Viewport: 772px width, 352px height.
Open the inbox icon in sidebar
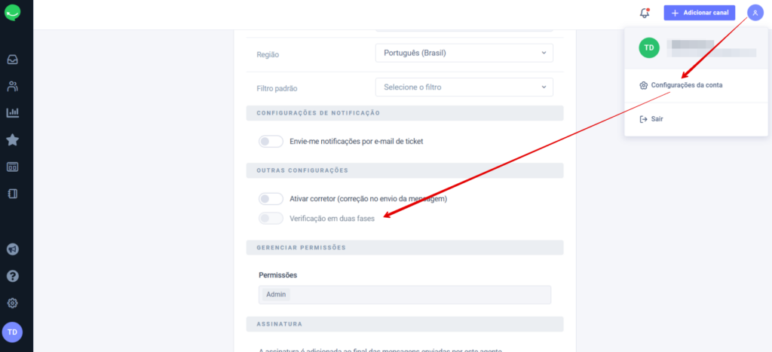(x=12, y=60)
